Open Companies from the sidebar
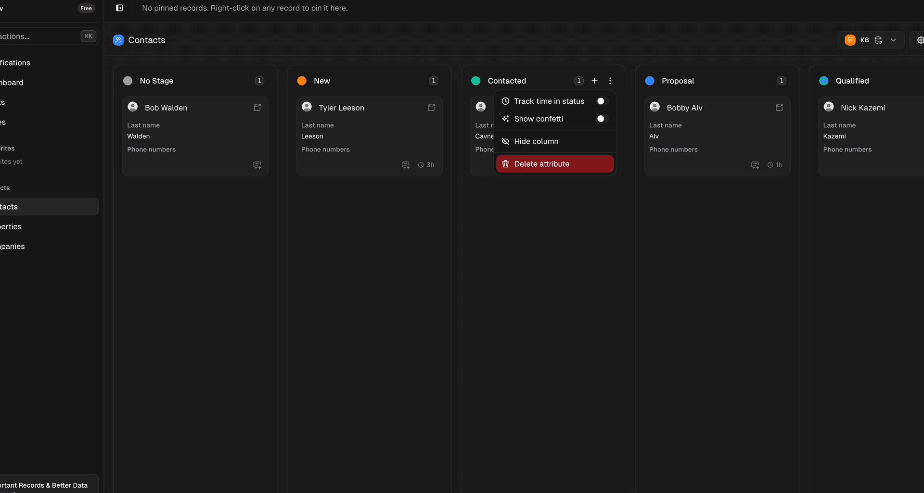This screenshot has height=493, width=924. 13,246
